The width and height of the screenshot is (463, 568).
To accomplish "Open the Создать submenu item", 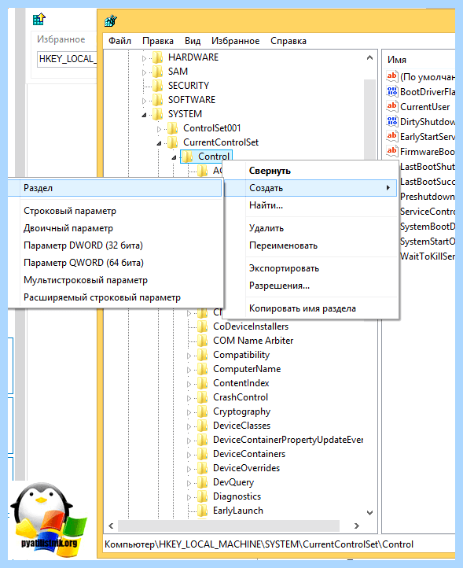I will point(311,188).
